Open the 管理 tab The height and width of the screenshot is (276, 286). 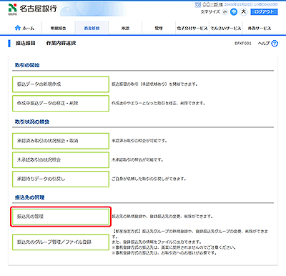[x=159, y=28]
